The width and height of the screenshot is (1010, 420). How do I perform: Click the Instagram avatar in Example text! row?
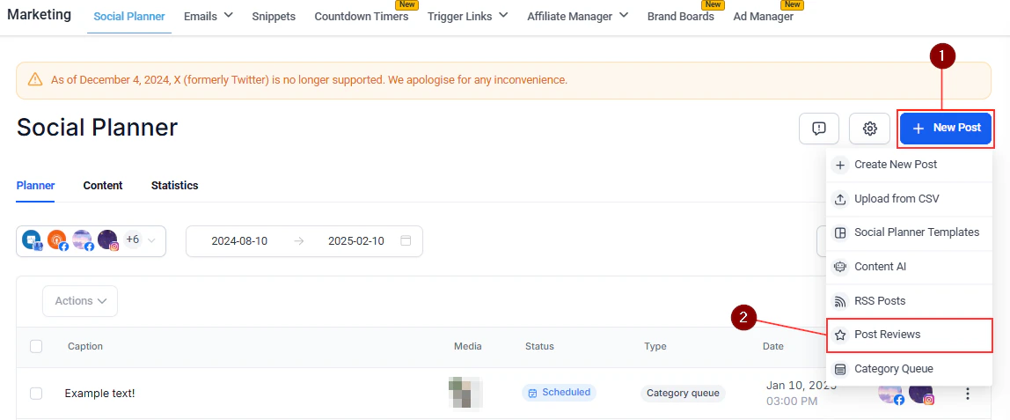tap(921, 394)
